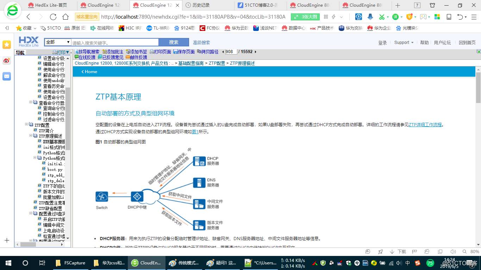Click the page number field showing 908

coord(231,52)
